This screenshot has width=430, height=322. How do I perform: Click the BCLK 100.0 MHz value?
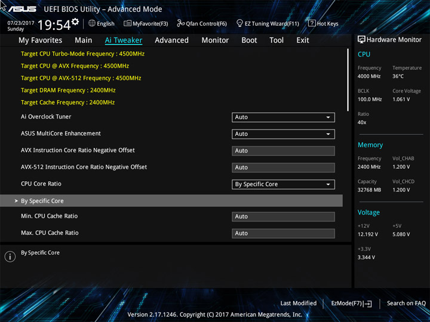(370, 100)
